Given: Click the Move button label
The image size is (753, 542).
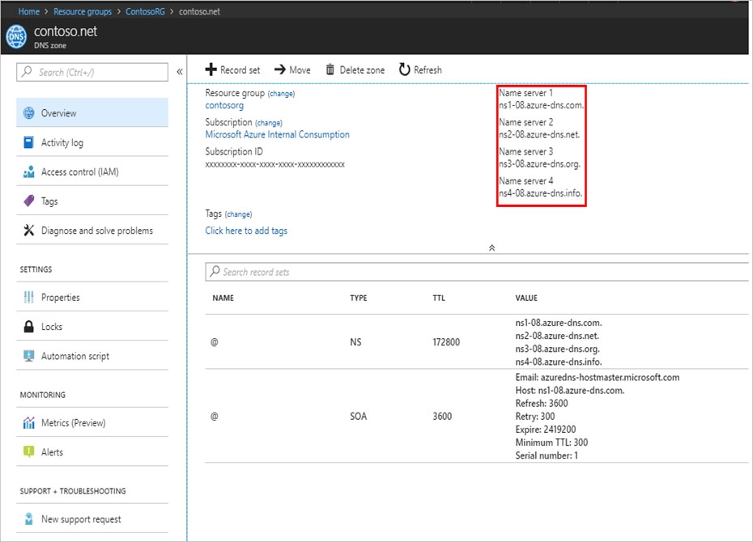Looking at the screenshot, I should click(x=300, y=70).
